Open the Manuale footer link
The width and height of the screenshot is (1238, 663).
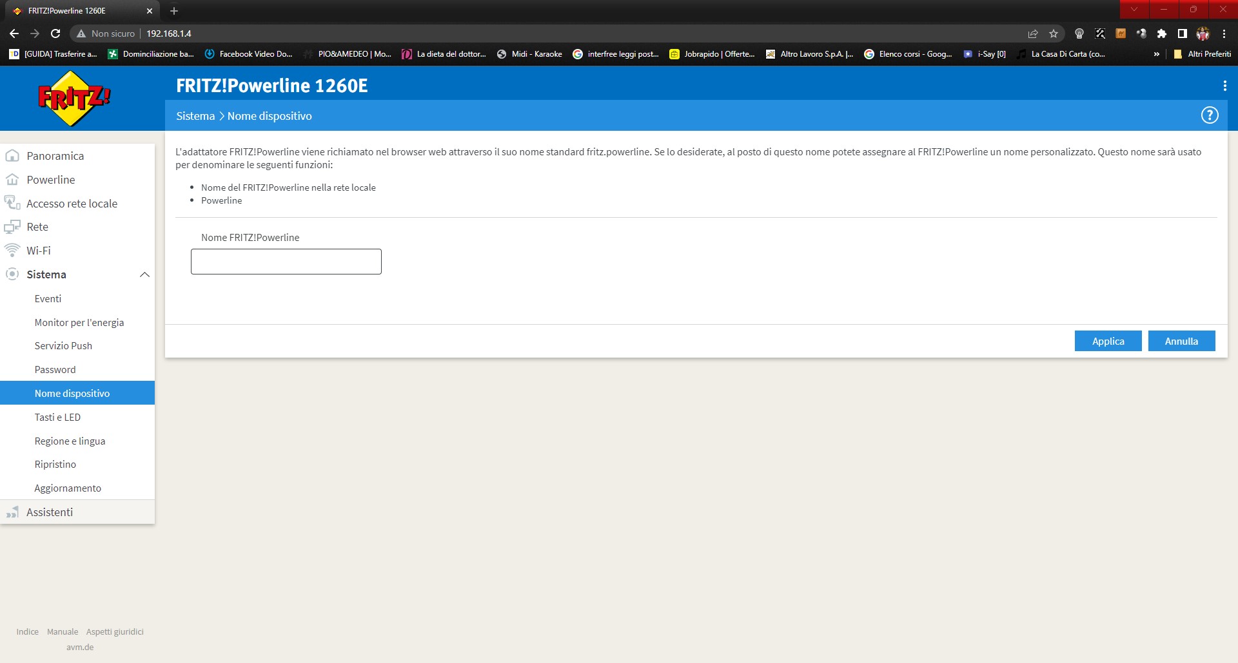pos(63,632)
